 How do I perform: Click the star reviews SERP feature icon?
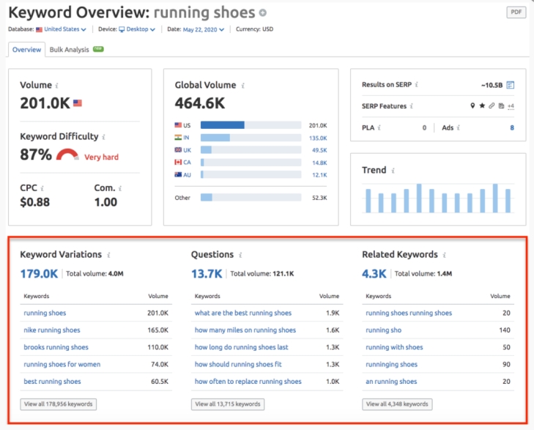pos(482,106)
